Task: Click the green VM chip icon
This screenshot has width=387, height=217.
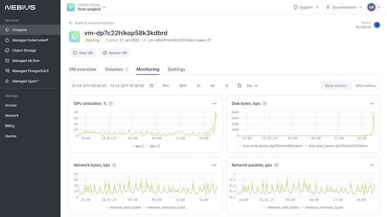Action: (x=74, y=37)
